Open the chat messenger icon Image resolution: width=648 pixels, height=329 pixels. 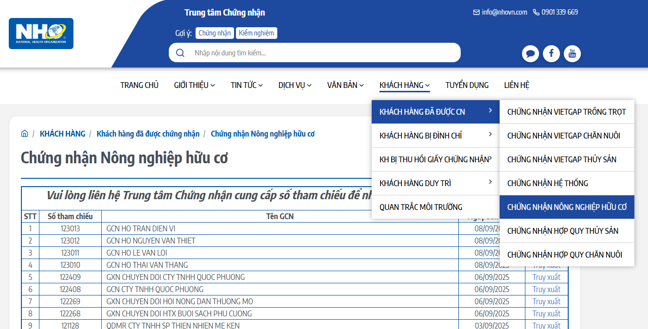point(530,53)
